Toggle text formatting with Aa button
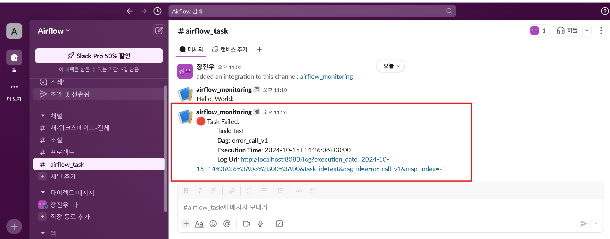This screenshot has width=610, height=239. click(x=199, y=224)
